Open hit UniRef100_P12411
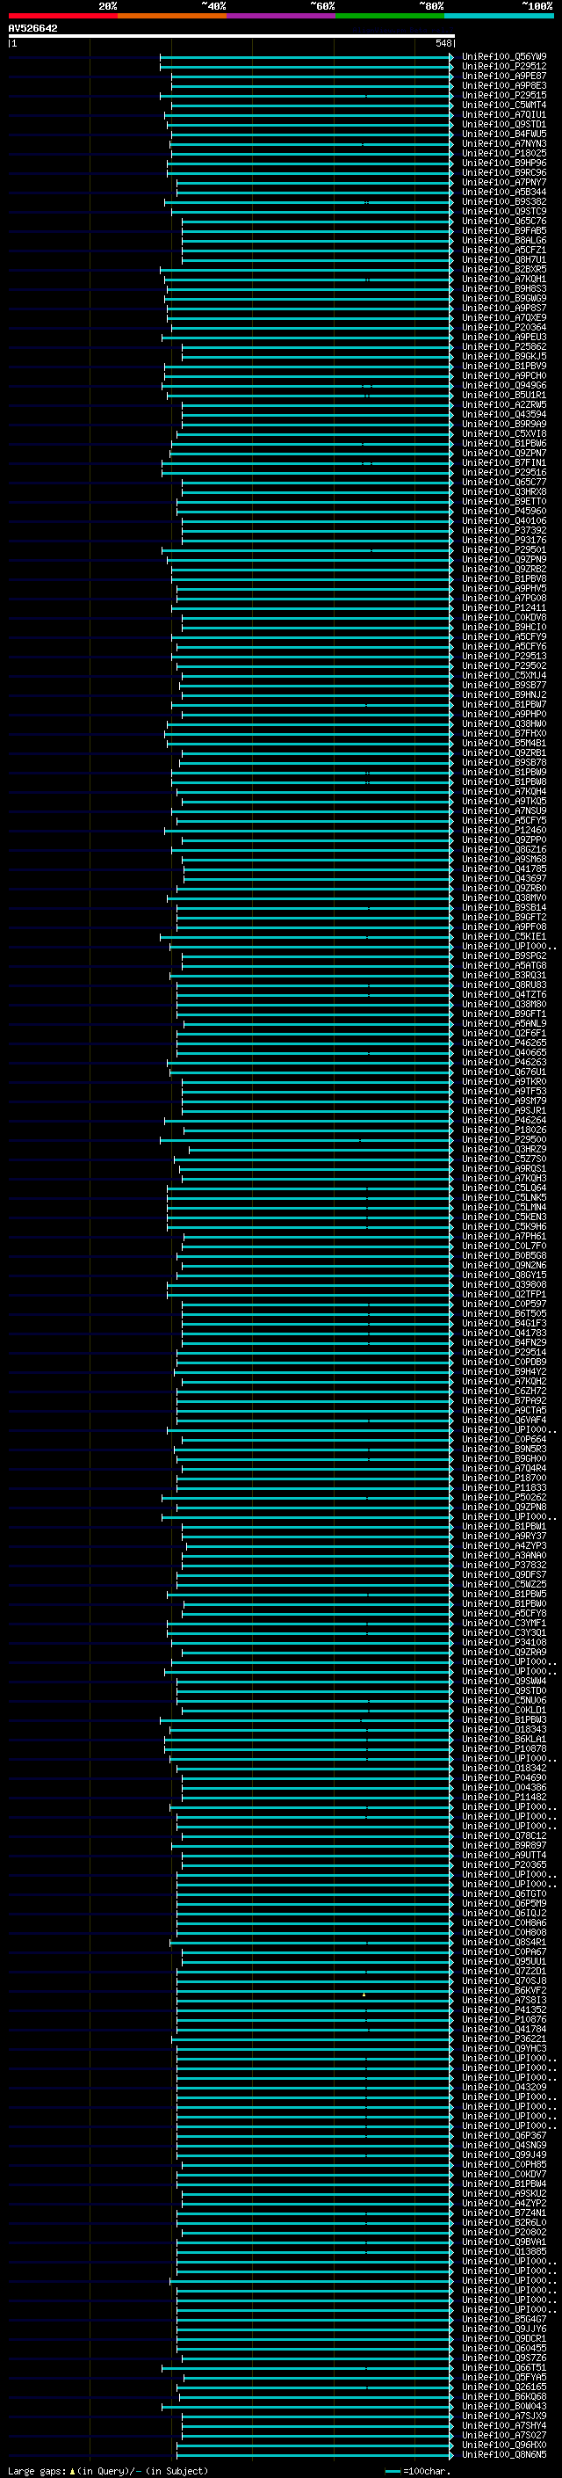The image size is (562, 2478). coord(503,608)
